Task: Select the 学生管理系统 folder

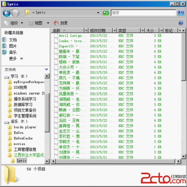Action: point(22,116)
